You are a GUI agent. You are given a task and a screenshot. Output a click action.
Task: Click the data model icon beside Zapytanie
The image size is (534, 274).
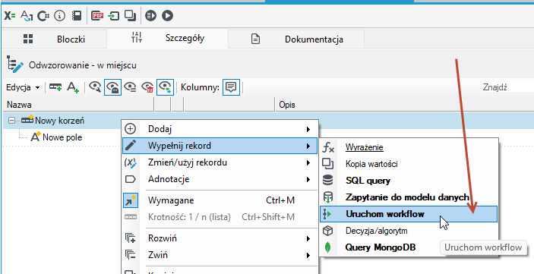click(327, 197)
